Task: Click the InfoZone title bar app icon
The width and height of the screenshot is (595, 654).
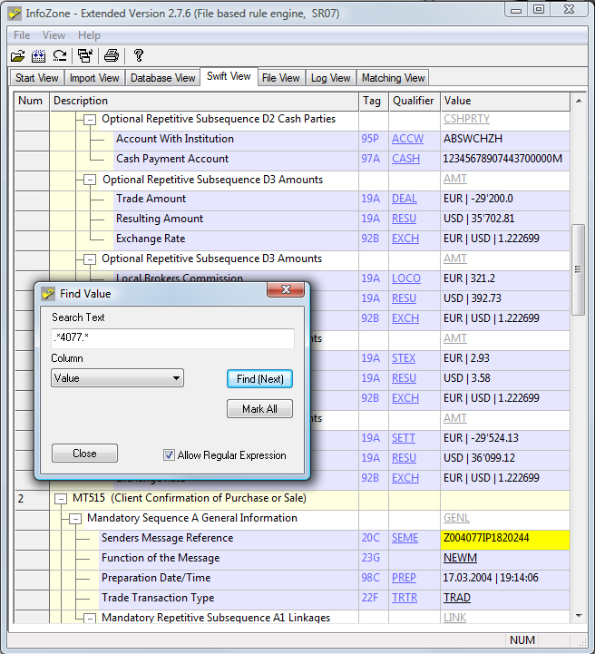Action: [x=14, y=12]
